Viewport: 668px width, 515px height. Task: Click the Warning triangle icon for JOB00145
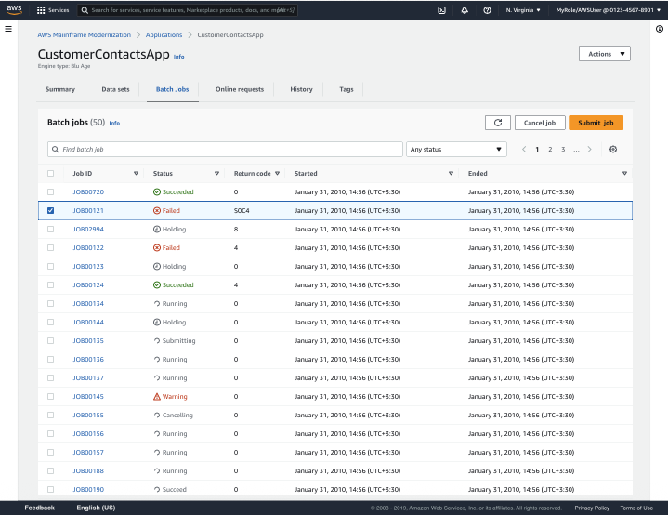157,397
